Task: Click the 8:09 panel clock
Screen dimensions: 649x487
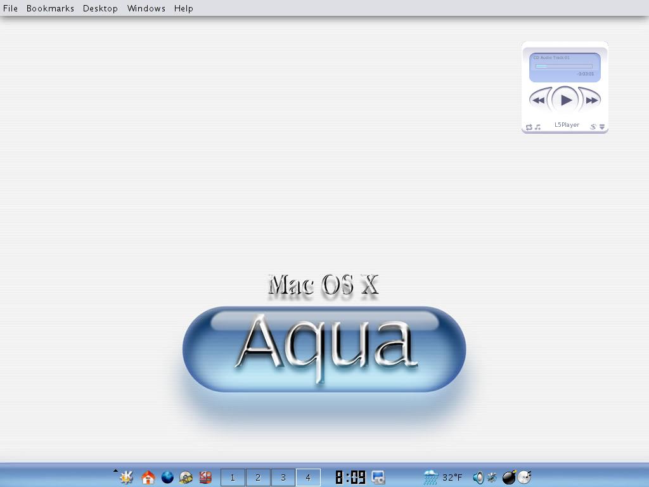Action: (x=350, y=477)
